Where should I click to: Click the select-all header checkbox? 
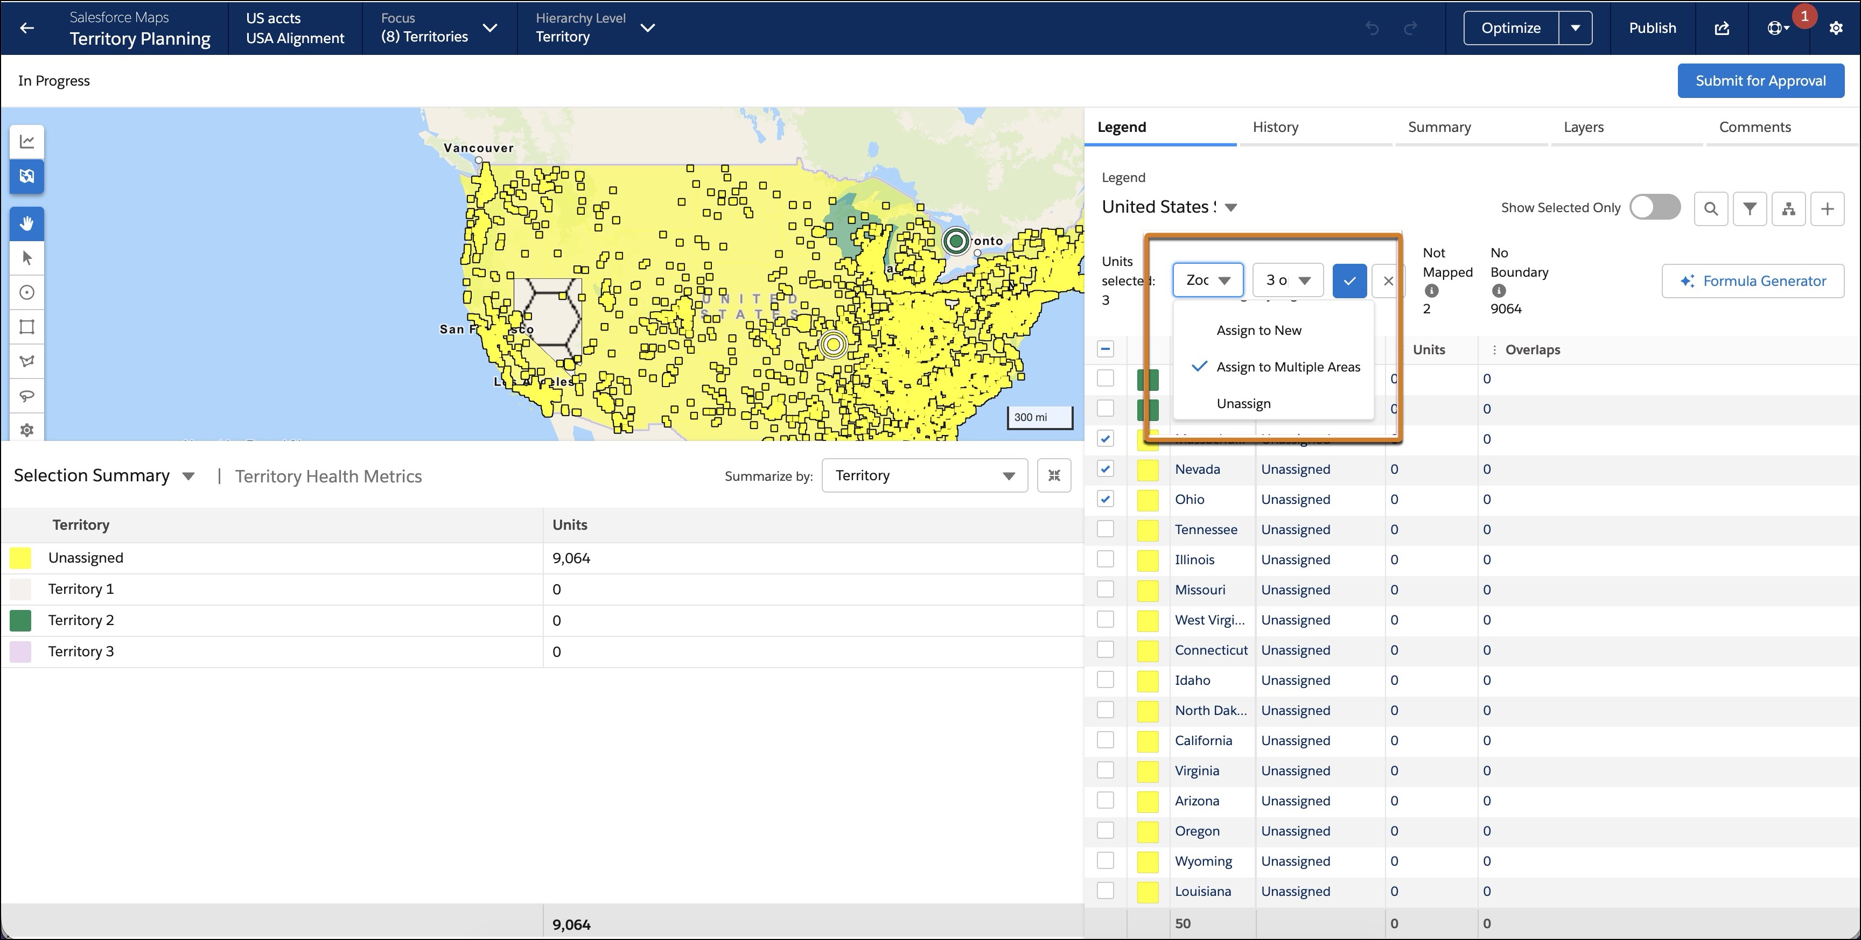pyautogui.click(x=1106, y=349)
